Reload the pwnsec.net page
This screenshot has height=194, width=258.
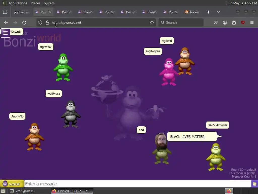click(x=24, y=22)
